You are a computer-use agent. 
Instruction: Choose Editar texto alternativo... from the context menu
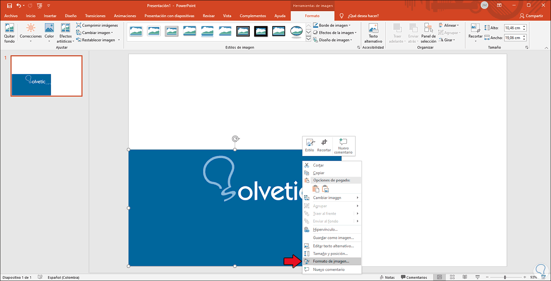click(x=332, y=246)
